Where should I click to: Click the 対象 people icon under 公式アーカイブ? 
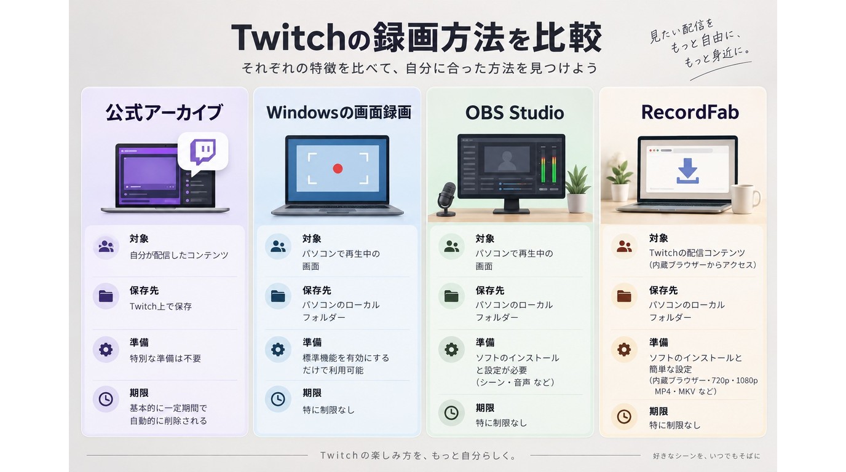tap(106, 246)
